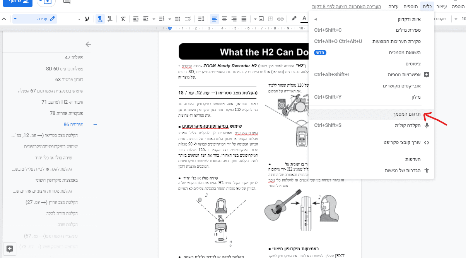The width and height of the screenshot is (466, 258).
Task: Open the comment history icon
Action: click(x=67, y=2)
